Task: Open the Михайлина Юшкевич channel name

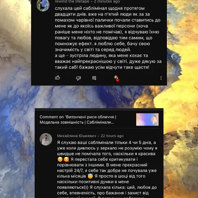Action: click(76, 136)
